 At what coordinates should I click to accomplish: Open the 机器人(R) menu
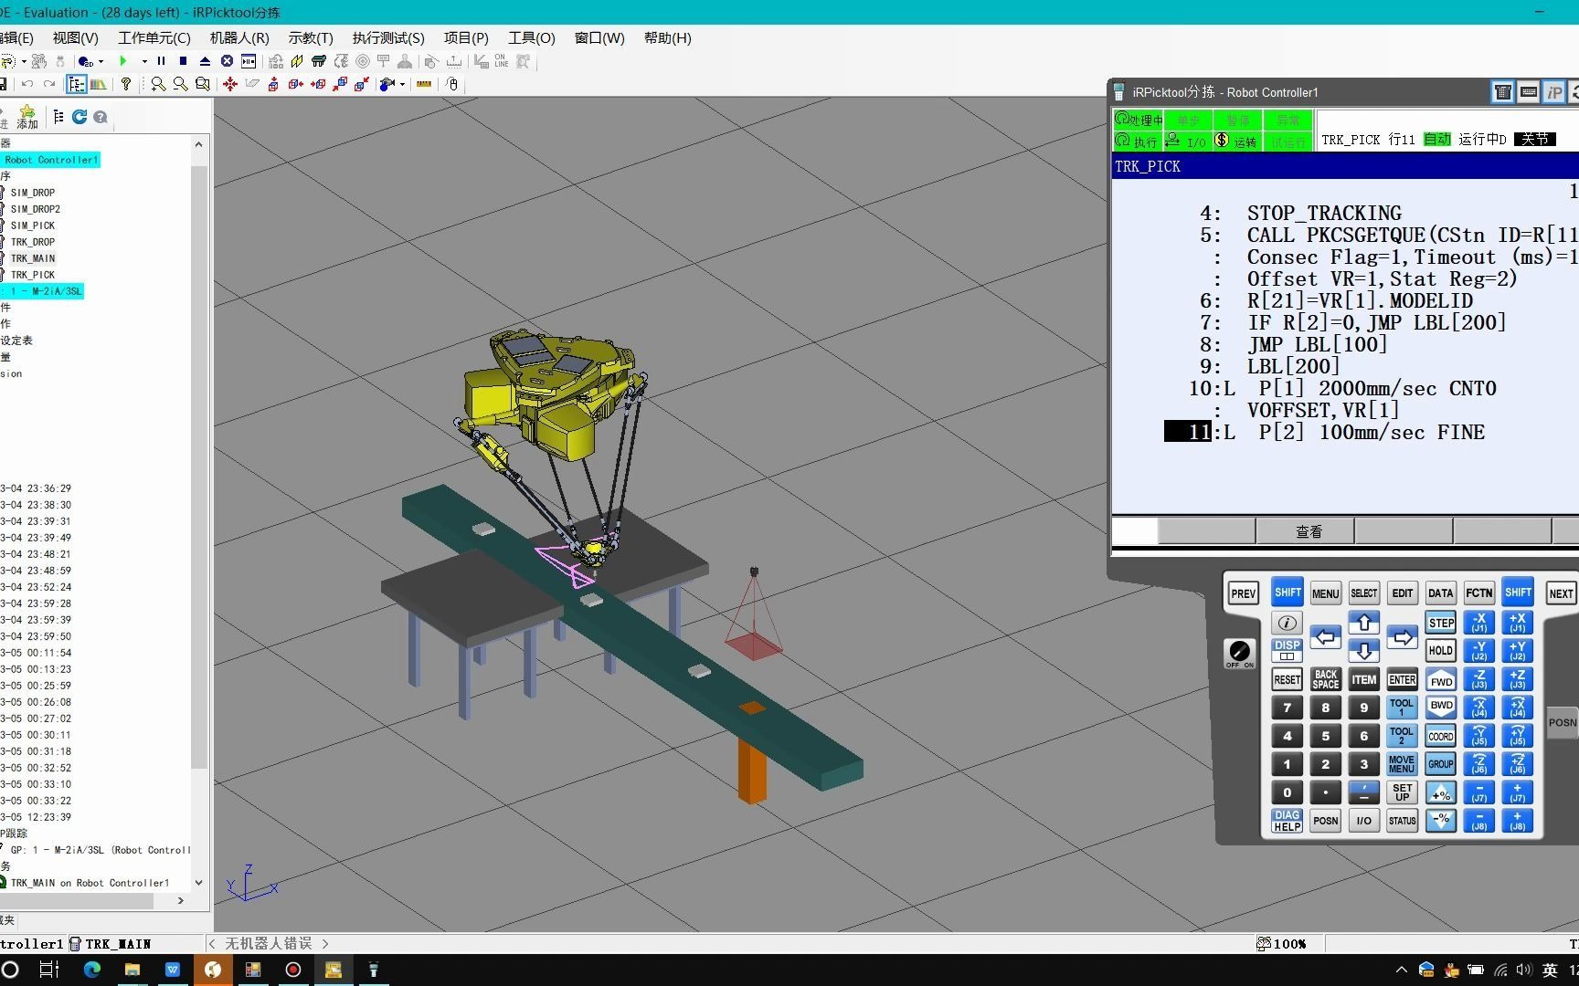click(x=239, y=37)
